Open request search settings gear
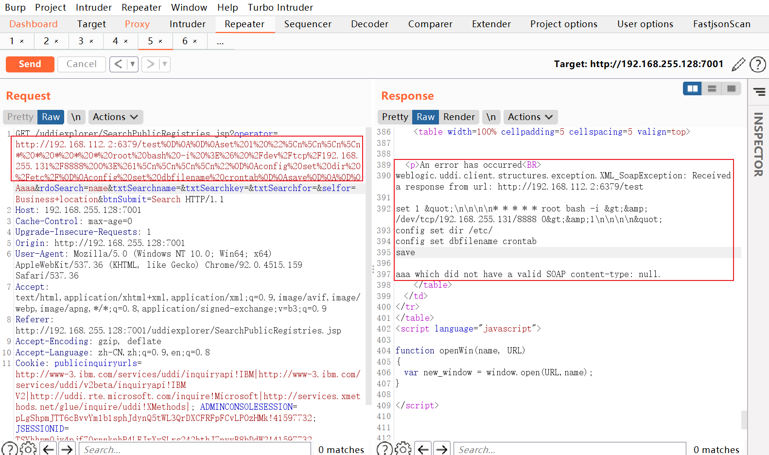 [x=29, y=449]
